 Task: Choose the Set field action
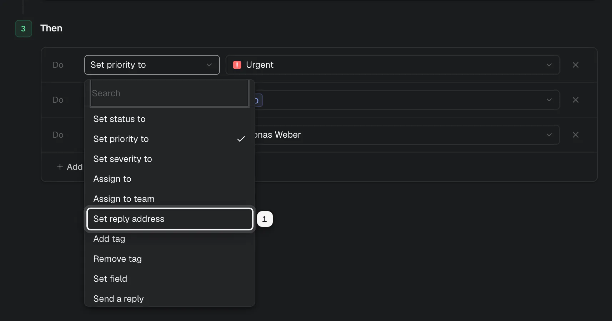click(170, 279)
